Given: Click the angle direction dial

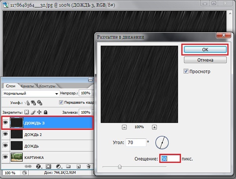Looking at the screenshot, I should pyautogui.click(x=162, y=142).
